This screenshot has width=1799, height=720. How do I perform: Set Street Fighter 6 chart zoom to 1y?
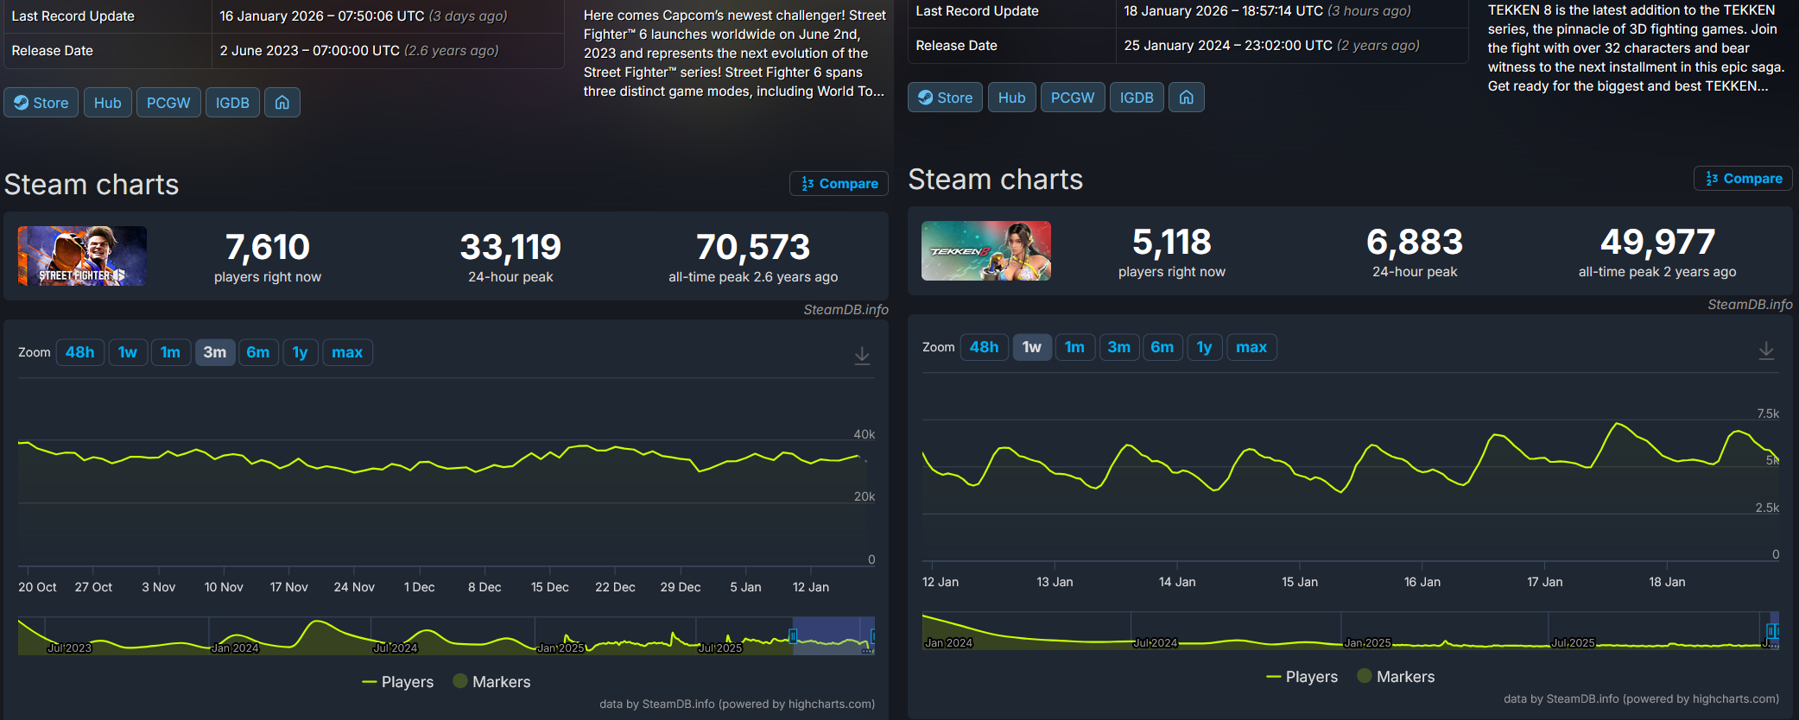click(x=301, y=352)
